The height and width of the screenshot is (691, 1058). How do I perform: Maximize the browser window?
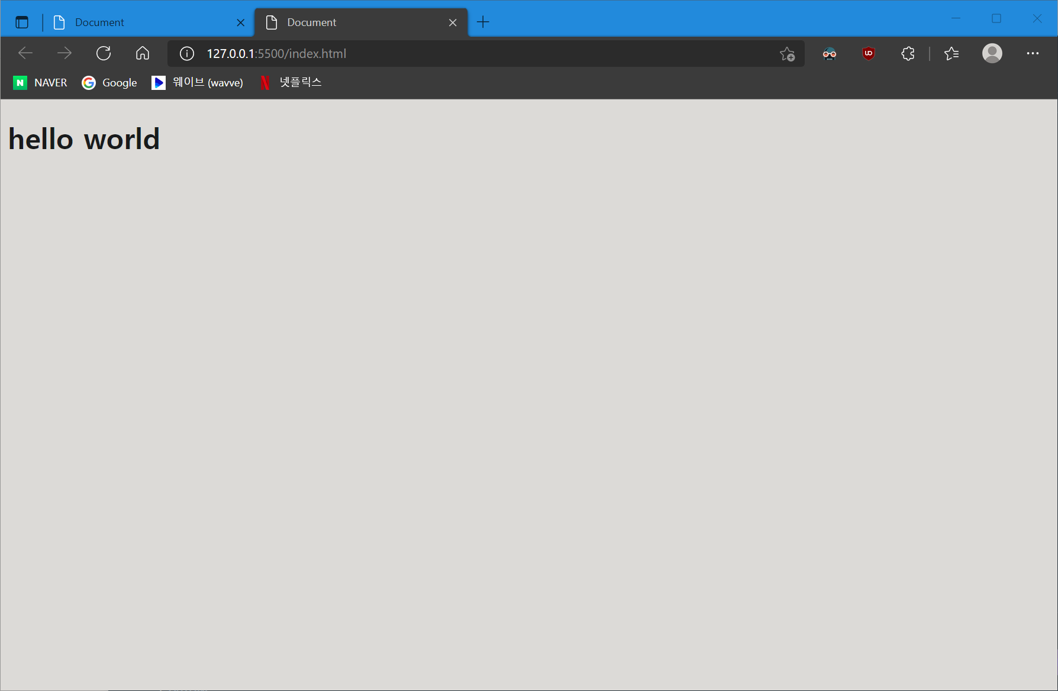996,18
